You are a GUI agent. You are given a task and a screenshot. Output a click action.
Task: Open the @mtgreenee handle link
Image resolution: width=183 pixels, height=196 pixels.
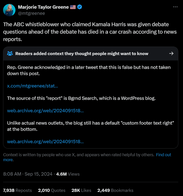(x=31, y=13)
